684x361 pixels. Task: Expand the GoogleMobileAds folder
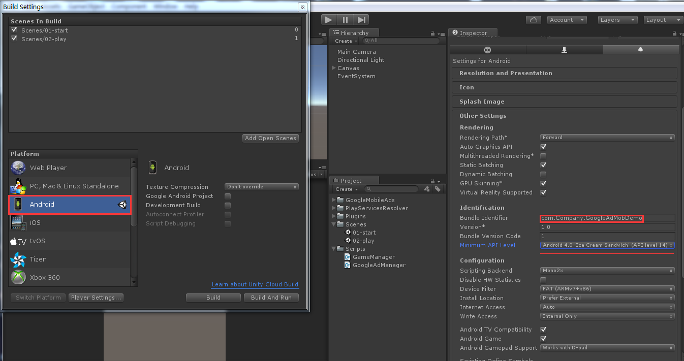(334, 200)
